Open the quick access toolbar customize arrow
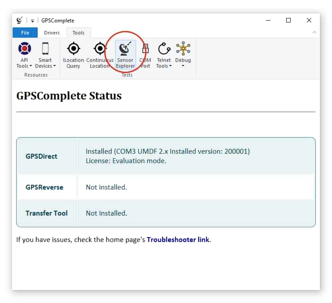Viewport: 332px width, 303px height. [32, 21]
